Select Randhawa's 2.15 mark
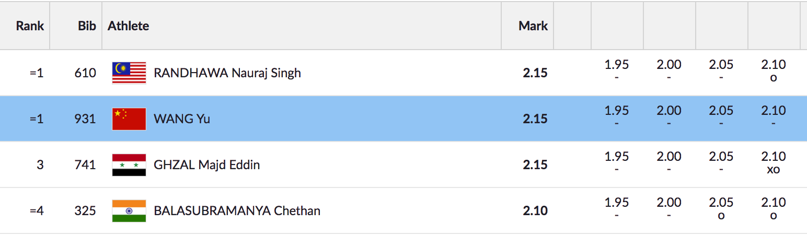This screenshot has width=807, height=235. pos(535,73)
